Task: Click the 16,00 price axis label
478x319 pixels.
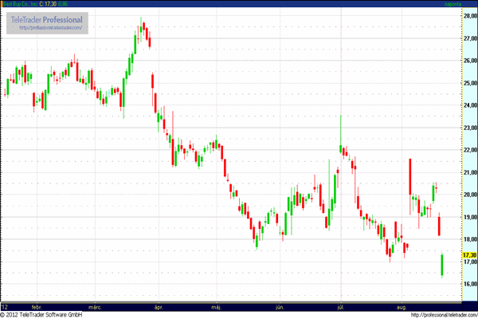Action: click(468, 284)
